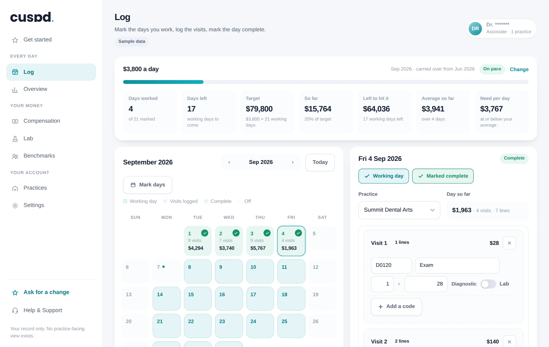Click the daily target progress bar

click(326, 82)
